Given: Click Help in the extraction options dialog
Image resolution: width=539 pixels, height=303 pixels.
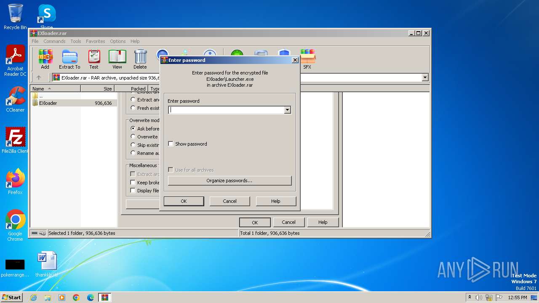Looking at the screenshot, I should point(323,222).
